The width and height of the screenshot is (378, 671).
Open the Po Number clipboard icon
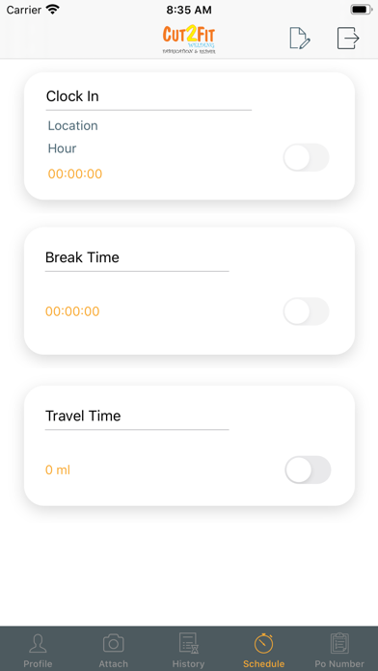(339, 644)
